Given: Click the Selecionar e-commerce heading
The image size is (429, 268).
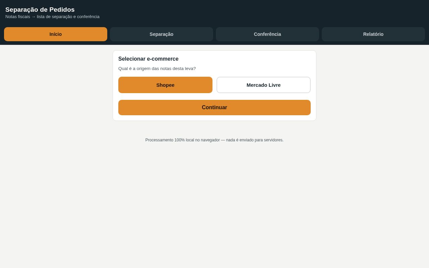Looking at the screenshot, I should [148, 59].
